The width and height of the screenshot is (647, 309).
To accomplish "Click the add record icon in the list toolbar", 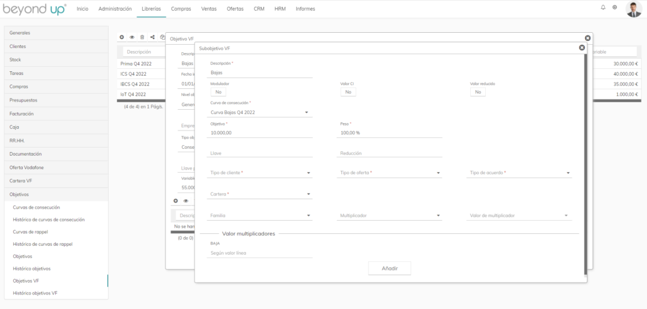I will click(122, 37).
